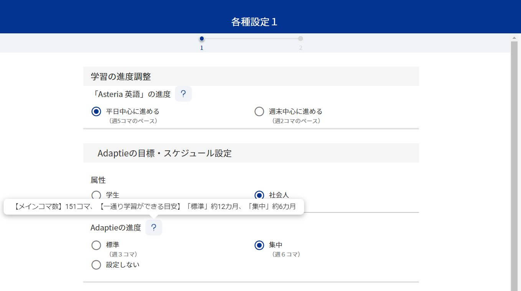The image size is (521, 291).
Task: Open the help icon beside Asteria 英語の進度
Action: 183,94
